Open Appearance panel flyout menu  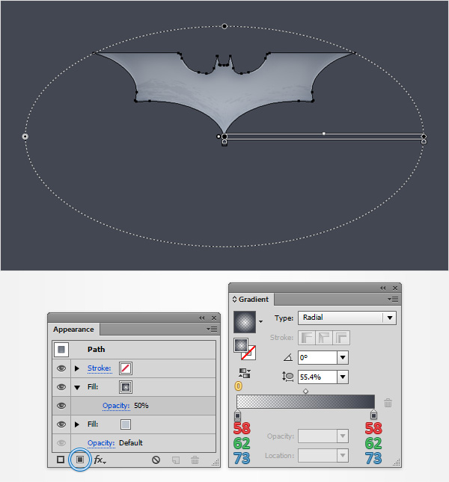point(212,330)
